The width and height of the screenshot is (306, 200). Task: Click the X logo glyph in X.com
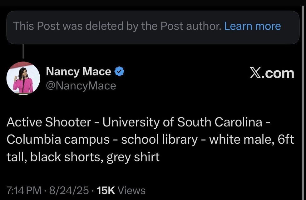(x=256, y=73)
